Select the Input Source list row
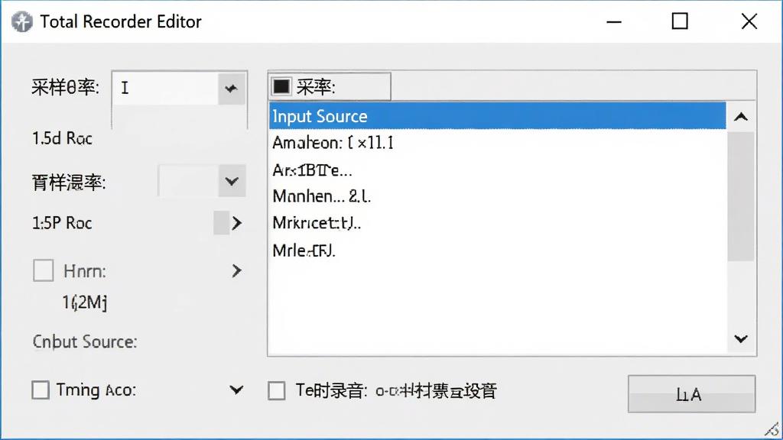 [497, 116]
